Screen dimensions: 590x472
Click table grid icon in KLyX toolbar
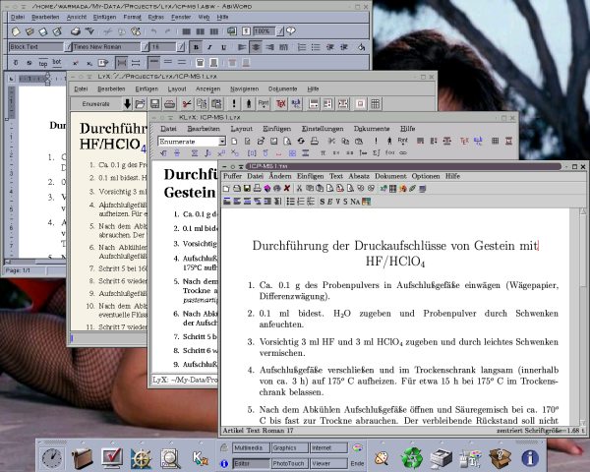tap(495, 142)
